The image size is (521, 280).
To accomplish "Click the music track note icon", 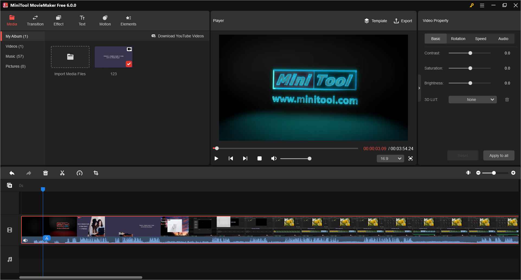I will [10, 259].
